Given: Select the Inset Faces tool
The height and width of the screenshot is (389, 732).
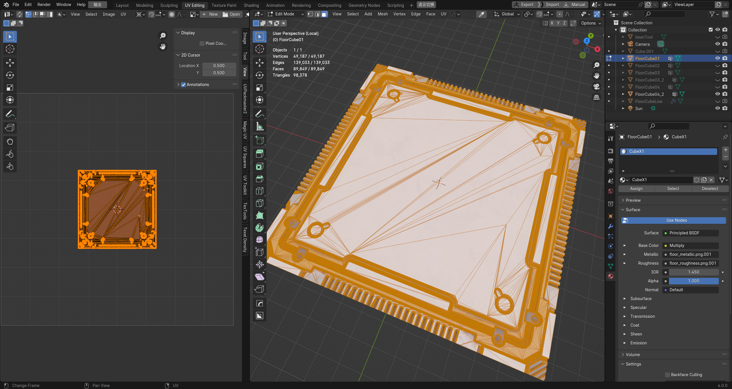Looking at the screenshot, I should (x=259, y=167).
